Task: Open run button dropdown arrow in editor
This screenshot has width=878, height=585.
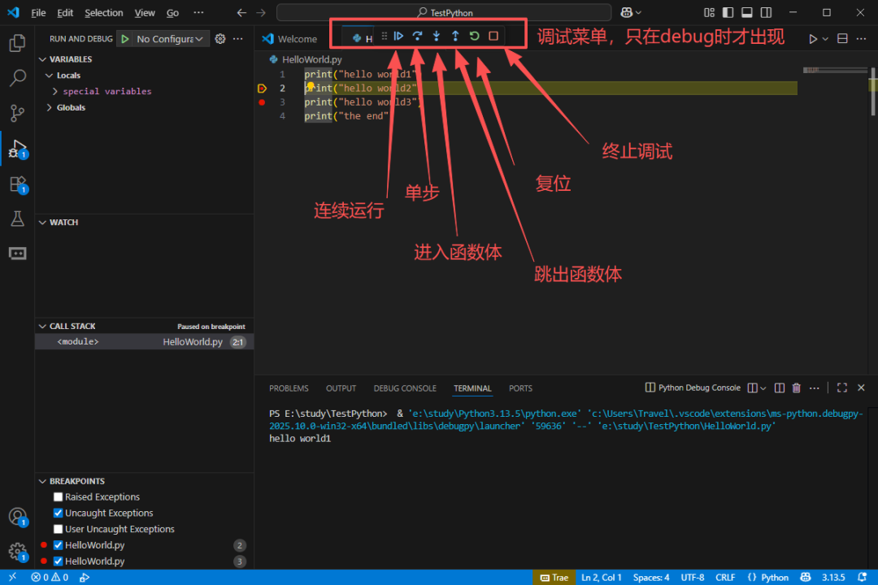Action: tap(825, 39)
